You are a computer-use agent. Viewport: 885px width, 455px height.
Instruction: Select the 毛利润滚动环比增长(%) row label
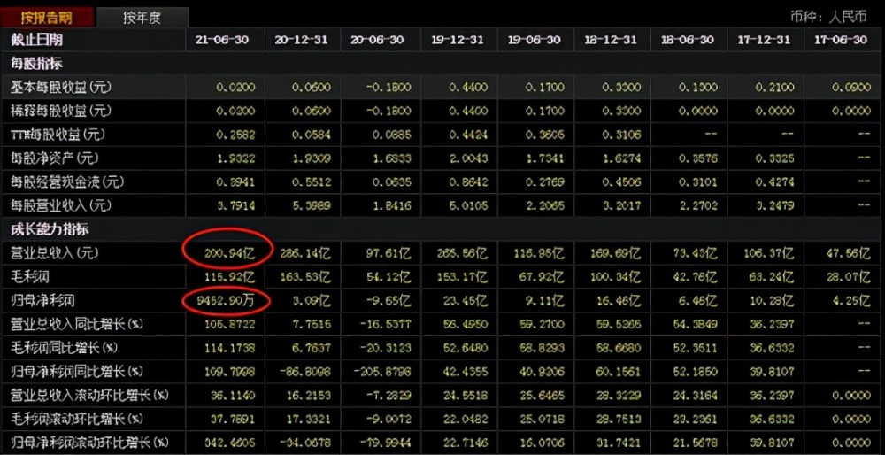click(x=76, y=419)
